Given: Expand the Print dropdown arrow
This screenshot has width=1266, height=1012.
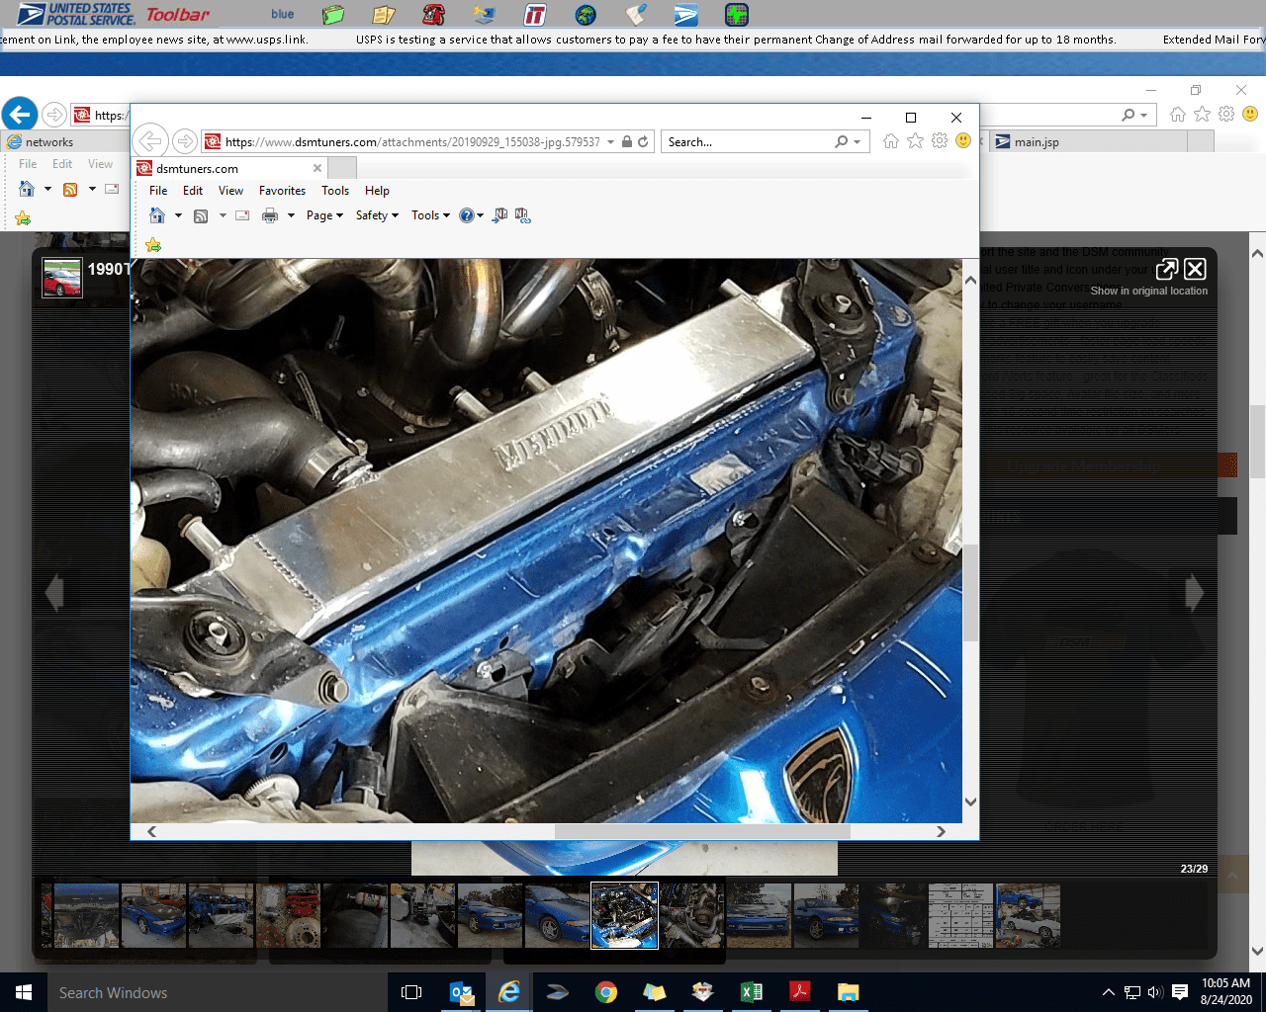Looking at the screenshot, I should (291, 215).
